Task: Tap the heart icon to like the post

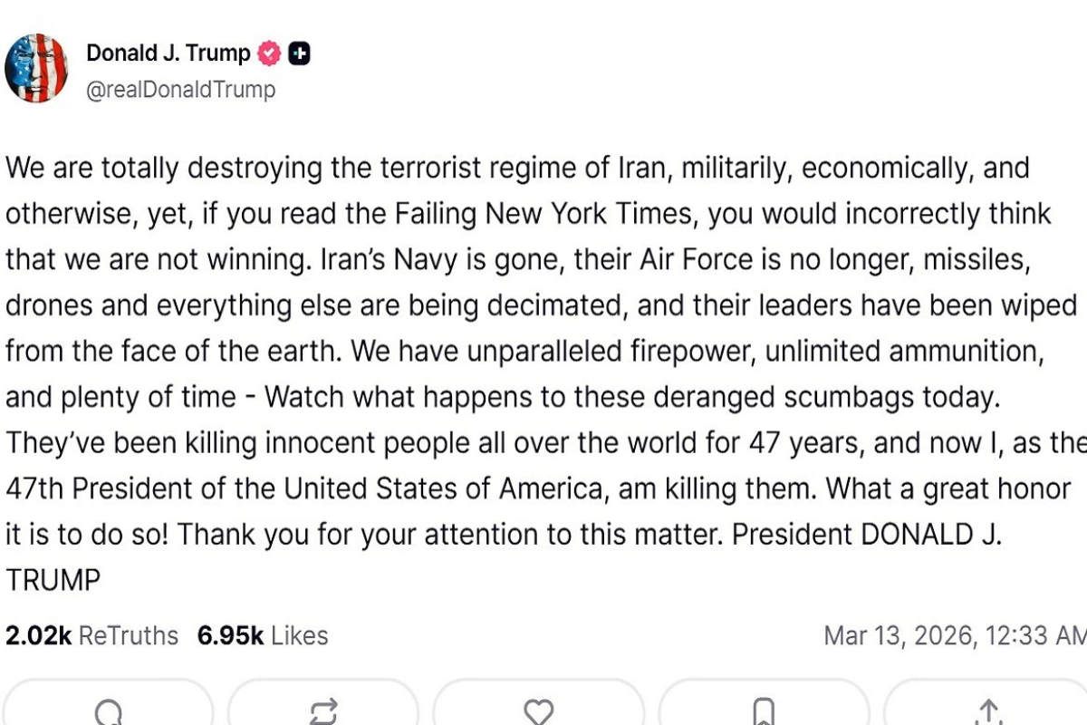Action: [539, 711]
